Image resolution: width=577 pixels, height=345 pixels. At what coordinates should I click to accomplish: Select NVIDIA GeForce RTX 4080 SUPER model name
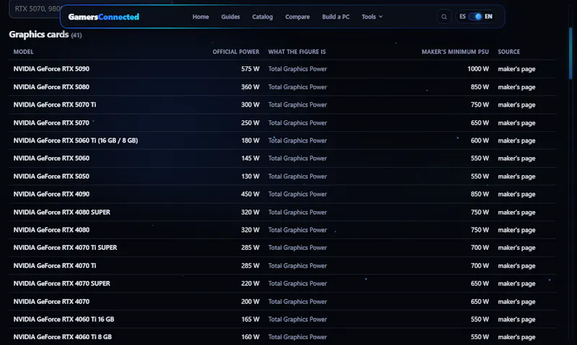click(x=61, y=212)
